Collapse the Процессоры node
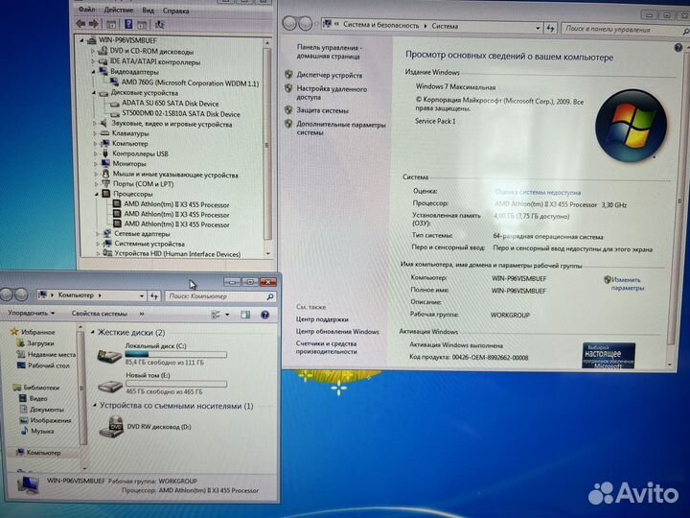 click(x=97, y=194)
